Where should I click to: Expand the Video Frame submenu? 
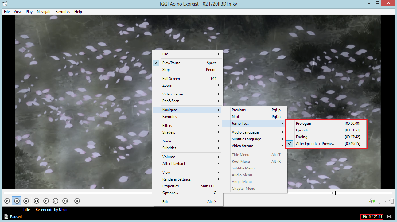(x=188, y=94)
